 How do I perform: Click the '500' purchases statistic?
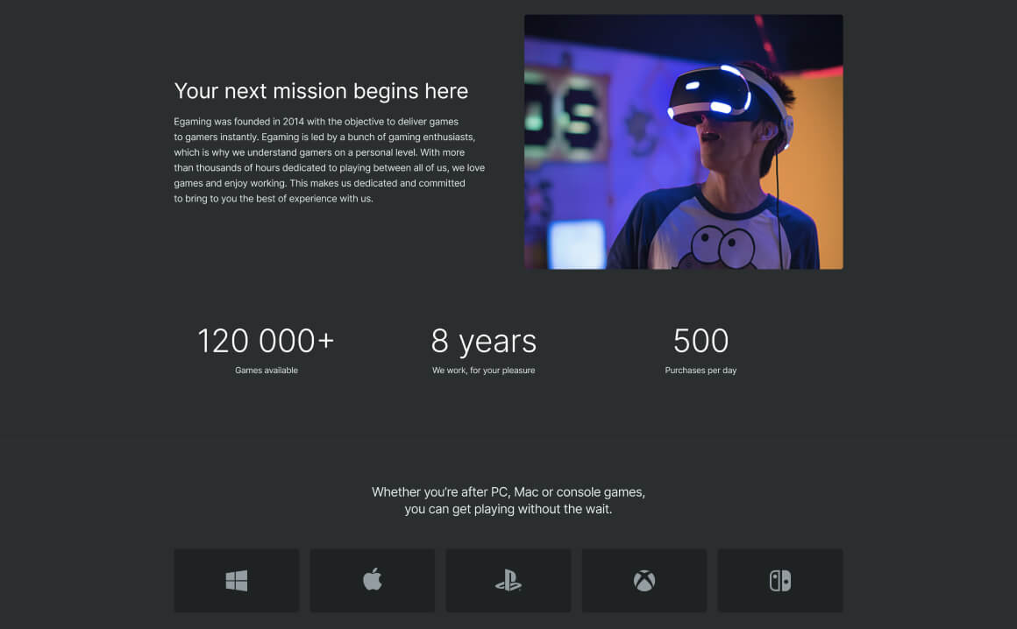click(701, 342)
